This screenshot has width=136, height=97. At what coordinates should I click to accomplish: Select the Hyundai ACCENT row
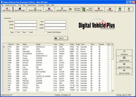coord(57,65)
